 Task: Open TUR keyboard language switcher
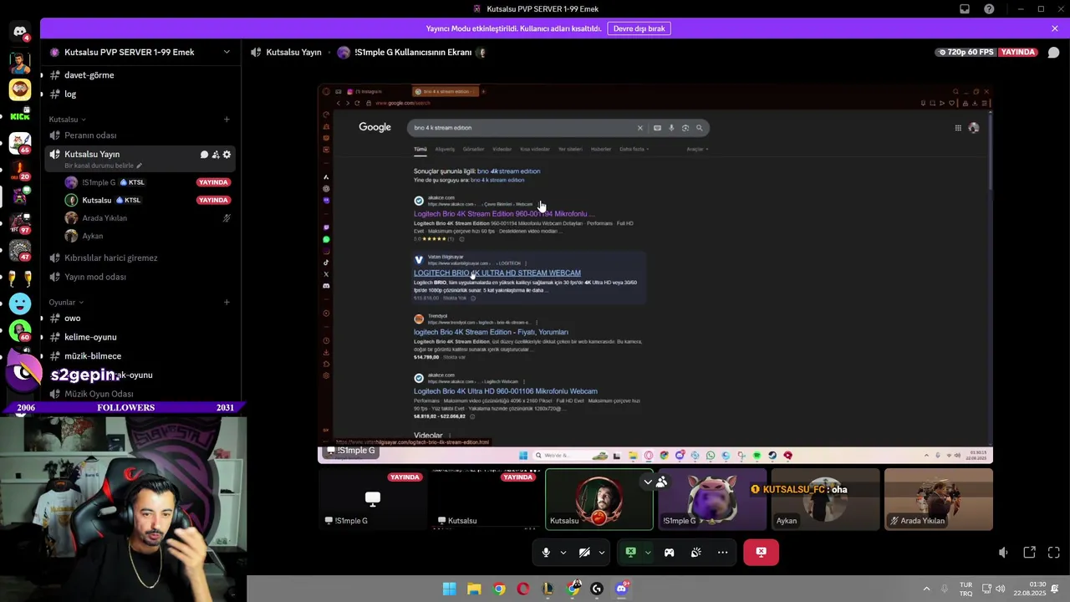966,589
